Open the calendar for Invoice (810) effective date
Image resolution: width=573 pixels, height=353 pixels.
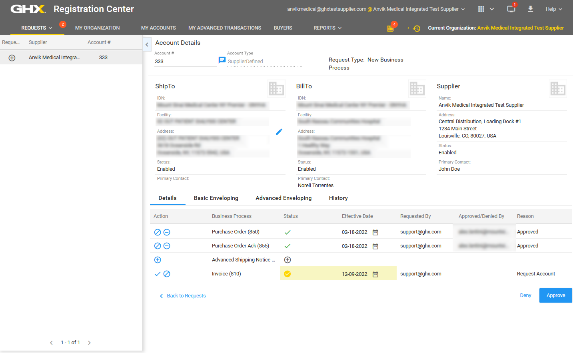[375, 274]
